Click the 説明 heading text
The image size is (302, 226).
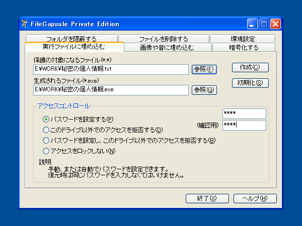pyautogui.click(x=45, y=162)
